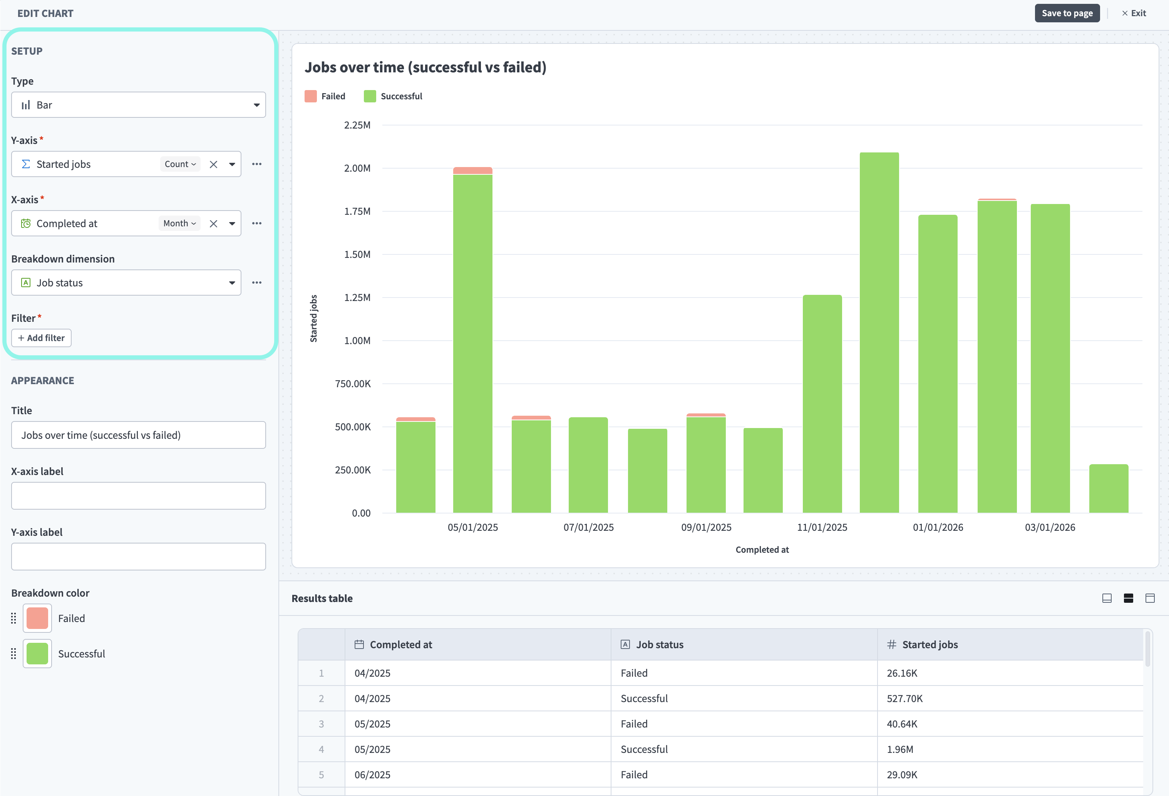Screen dimensions: 1169x796
Task: Expand the Job status breakdown dropdown
Action: [x=126, y=283]
